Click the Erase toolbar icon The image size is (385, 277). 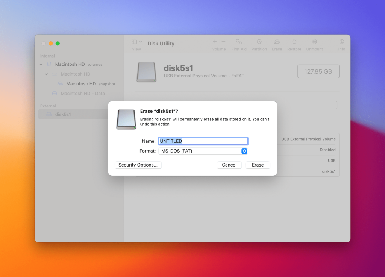click(x=277, y=42)
